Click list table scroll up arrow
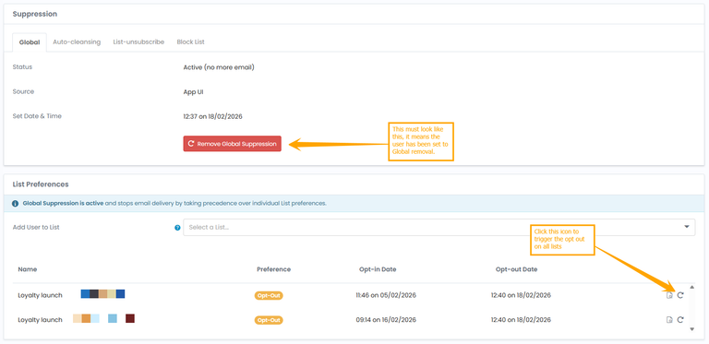Viewport: 709px width, 344px height. point(691,287)
